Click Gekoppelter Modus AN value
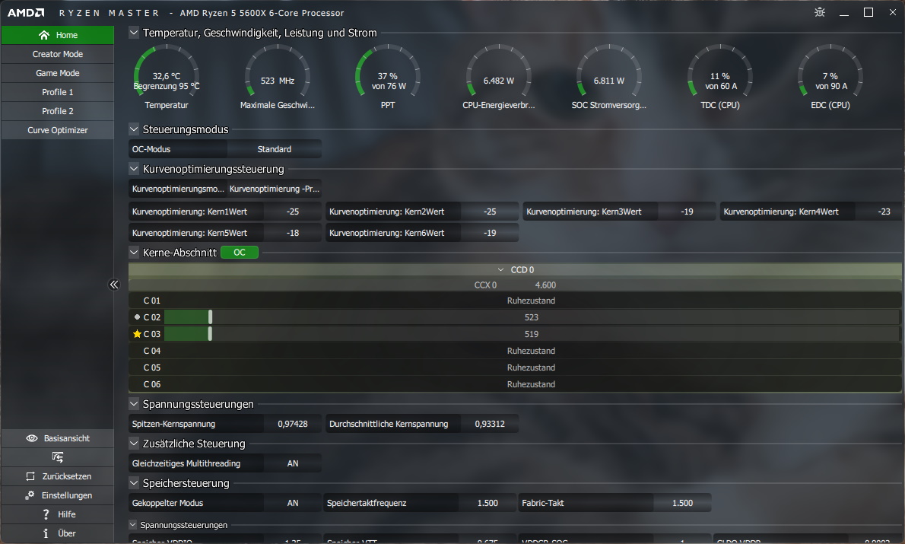905x544 pixels. (x=293, y=503)
